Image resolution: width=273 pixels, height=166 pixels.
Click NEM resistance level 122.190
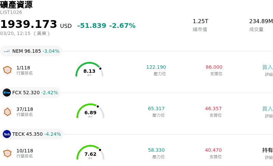pyautogui.click(x=156, y=67)
